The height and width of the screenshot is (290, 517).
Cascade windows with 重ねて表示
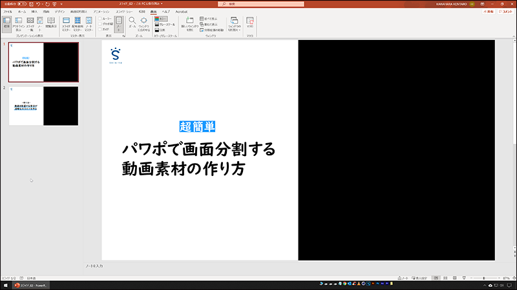coord(208,24)
